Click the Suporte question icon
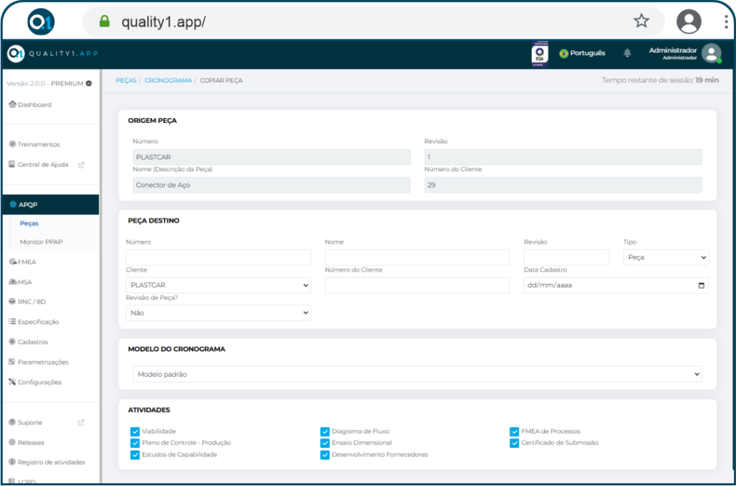Viewport: 736px width, 486px height. [x=13, y=422]
